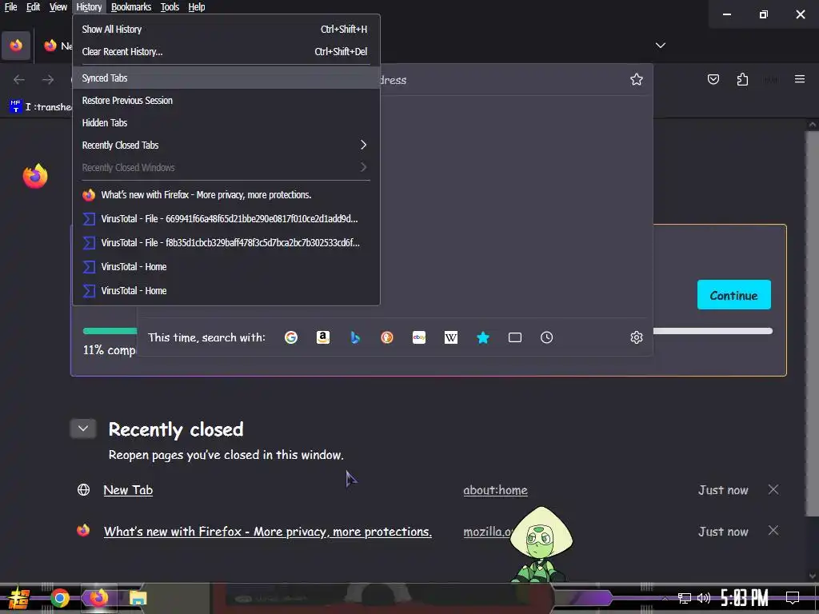This screenshot has height=614, width=819.
Task: Open the notification center icon
Action: click(x=793, y=598)
